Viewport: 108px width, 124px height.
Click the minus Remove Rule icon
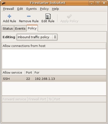click(x=29, y=16)
